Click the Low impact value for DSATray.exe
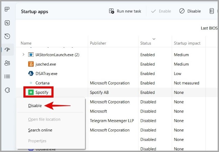Screen dimensions: 219x152 click(177, 74)
